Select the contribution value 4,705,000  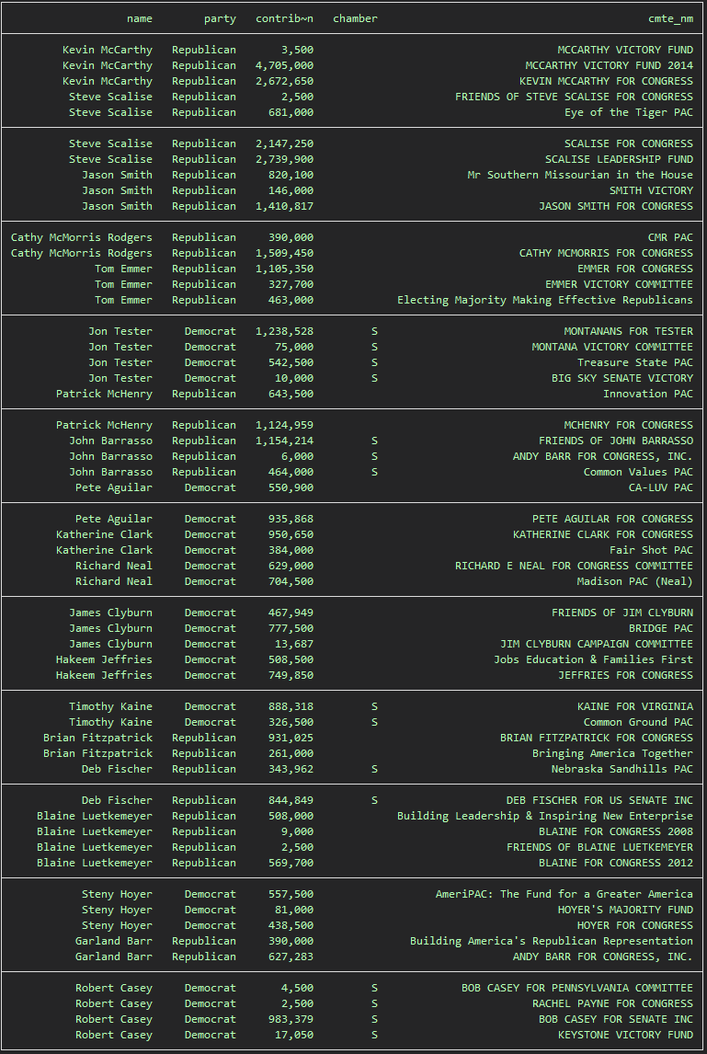[284, 66]
